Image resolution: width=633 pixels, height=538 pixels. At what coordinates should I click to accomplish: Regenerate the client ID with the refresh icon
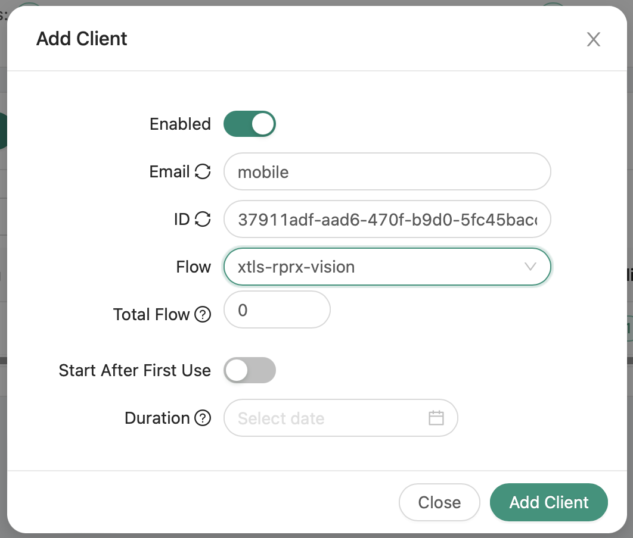click(x=203, y=220)
